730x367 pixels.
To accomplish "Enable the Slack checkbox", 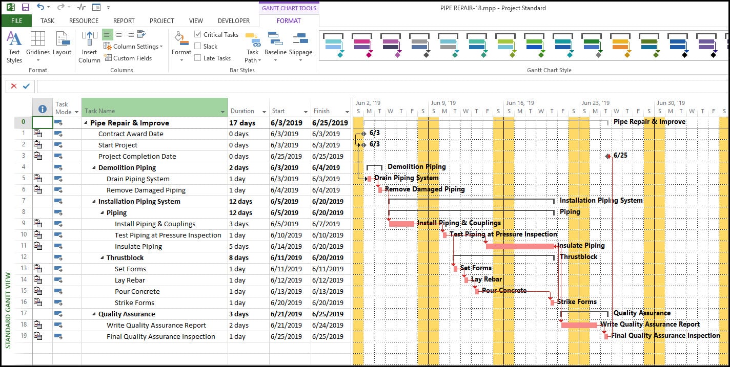I will pos(198,46).
